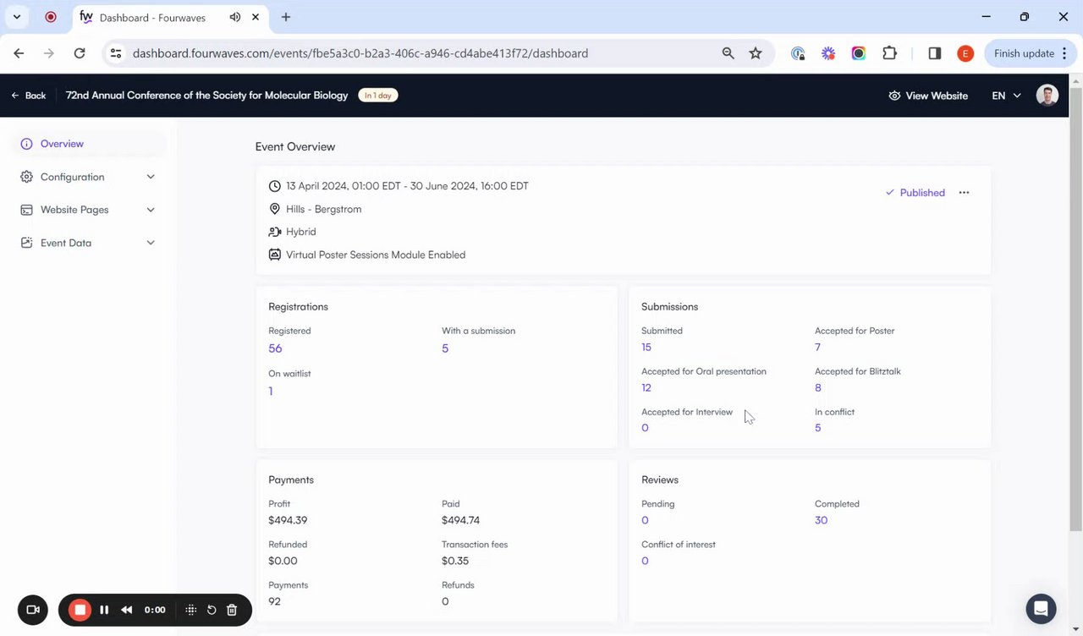Click the address bar URL

tap(360, 53)
